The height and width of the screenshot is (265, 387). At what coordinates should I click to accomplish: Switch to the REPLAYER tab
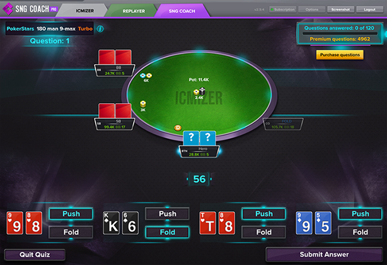pyautogui.click(x=134, y=11)
